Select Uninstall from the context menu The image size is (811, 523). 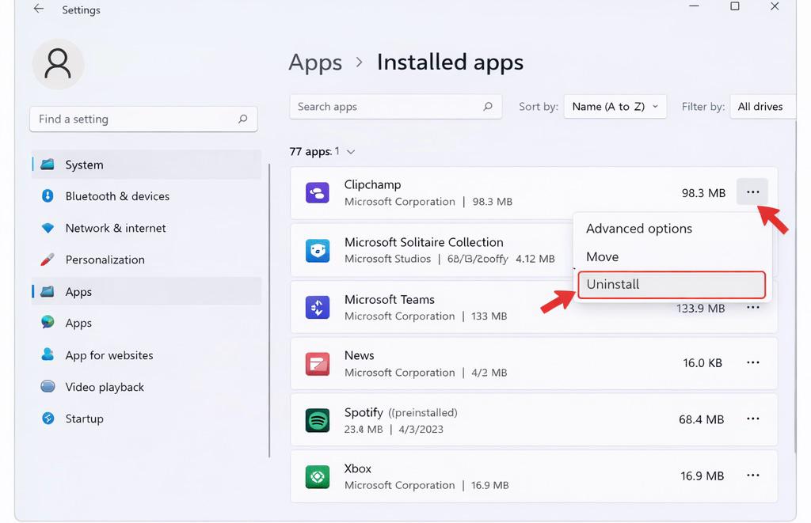671,284
